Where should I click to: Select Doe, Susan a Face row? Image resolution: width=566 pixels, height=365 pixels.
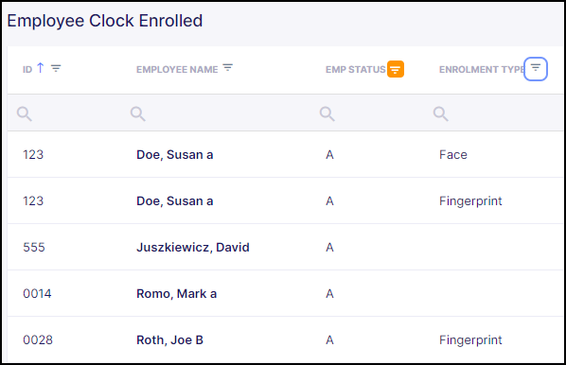click(285, 154)
